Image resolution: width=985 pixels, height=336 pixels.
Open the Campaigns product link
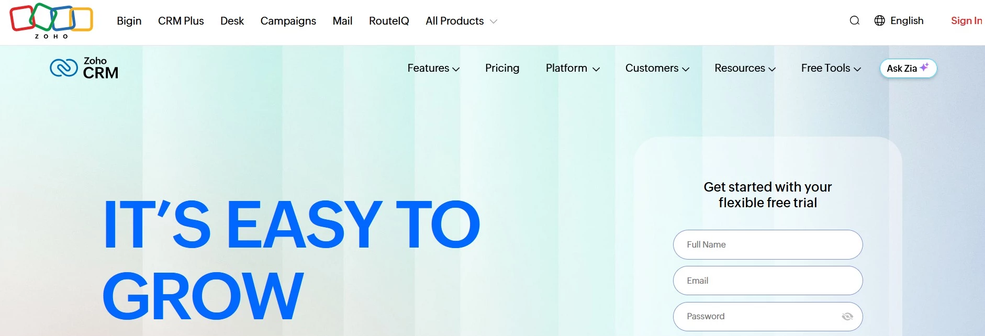(x=288, y=21)
